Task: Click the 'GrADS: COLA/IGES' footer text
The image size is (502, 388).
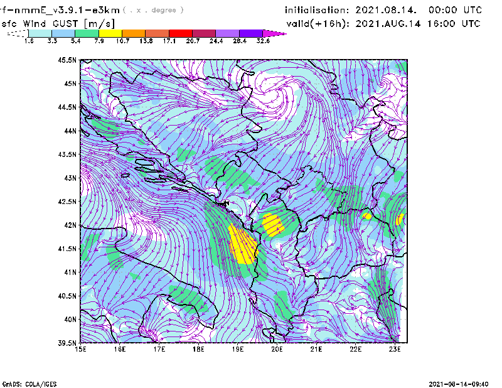Action: coord(29,384)
